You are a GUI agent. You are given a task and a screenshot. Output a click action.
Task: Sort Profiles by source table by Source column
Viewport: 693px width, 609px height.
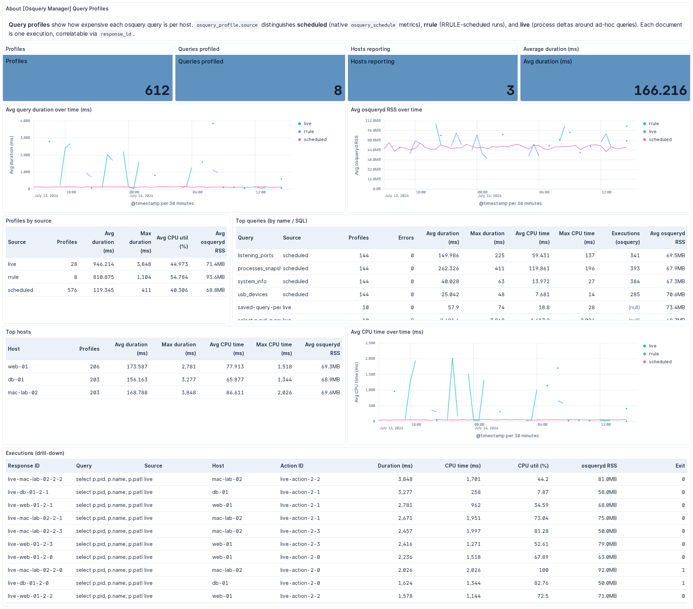17,242
